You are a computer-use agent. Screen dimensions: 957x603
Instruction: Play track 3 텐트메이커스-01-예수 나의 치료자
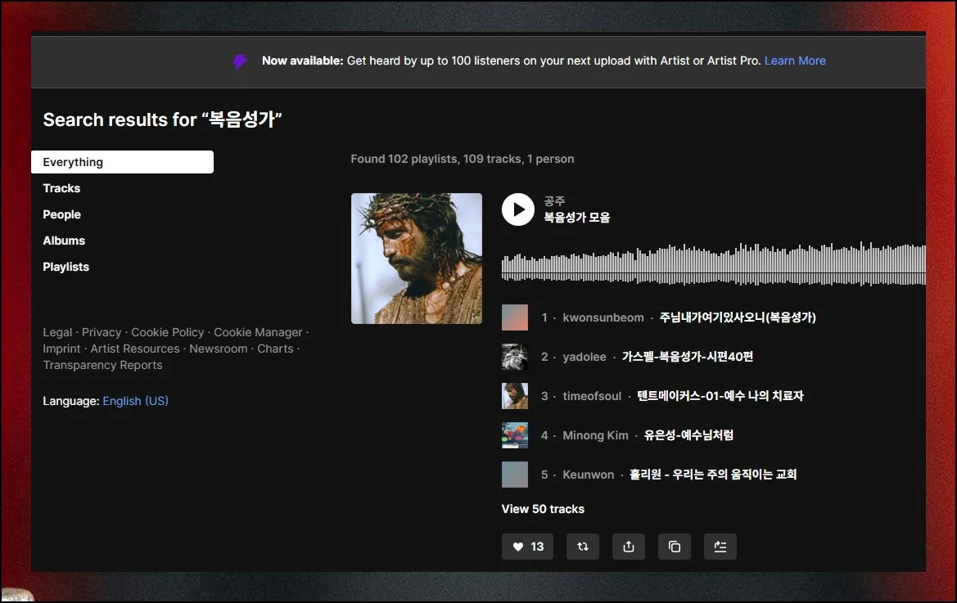[x=720, y=396]
